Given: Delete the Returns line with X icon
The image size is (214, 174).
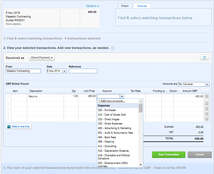Looking at the screenshot, I should 207,96.
